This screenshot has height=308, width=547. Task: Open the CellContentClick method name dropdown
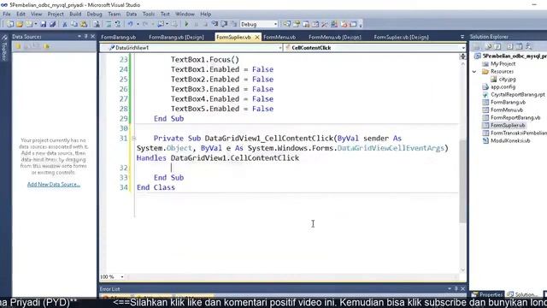(463, 48)
